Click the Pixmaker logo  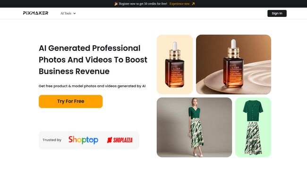point(35,13)
